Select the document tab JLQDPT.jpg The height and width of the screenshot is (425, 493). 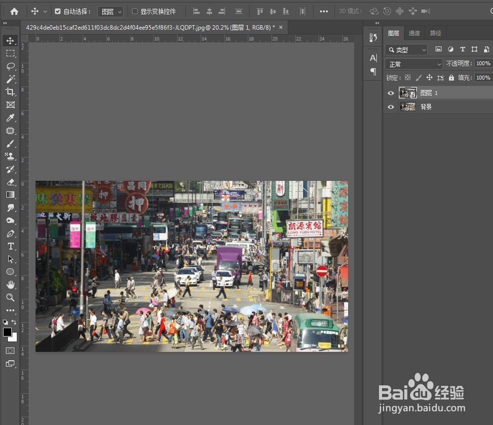pyautogui.click(x=150, y=28)
